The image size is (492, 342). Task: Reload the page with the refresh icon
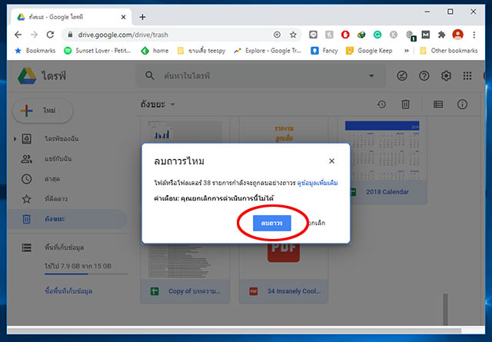point(50,35)
